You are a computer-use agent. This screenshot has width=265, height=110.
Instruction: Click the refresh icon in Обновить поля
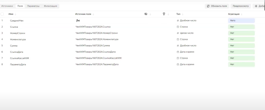click(208, 6)
